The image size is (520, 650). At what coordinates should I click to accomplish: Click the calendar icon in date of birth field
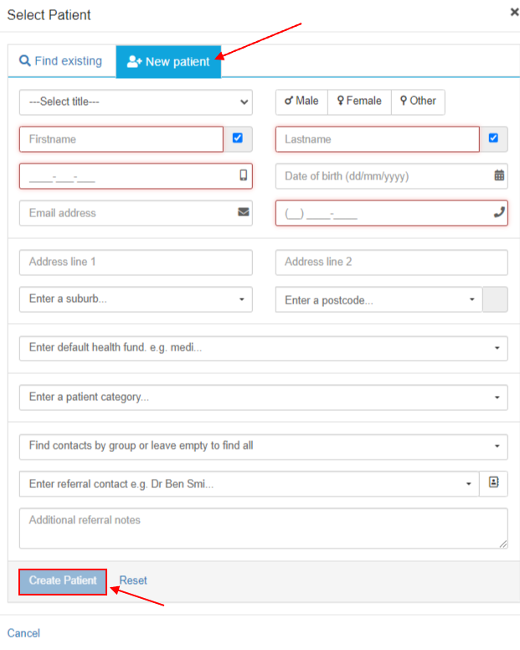click(x=499, y=175)
